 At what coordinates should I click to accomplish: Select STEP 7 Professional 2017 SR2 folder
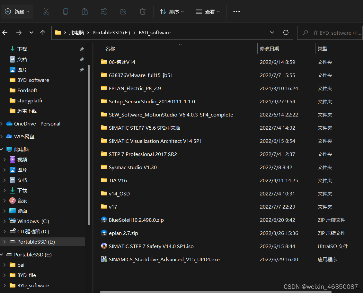pos(143,154)
